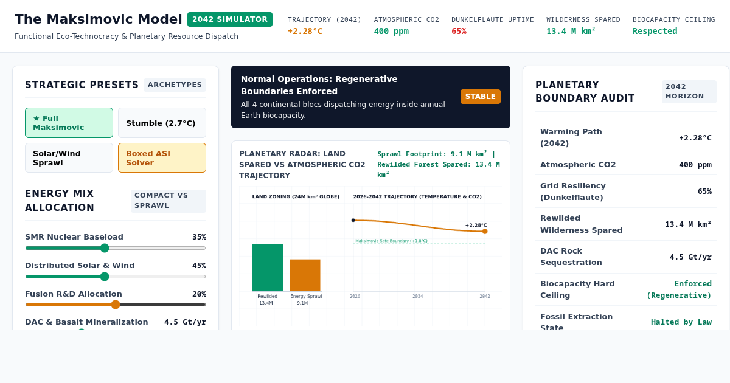This screenshot has width=730, height=383.
Task: Click the 2034 label on the chart axis
Action: coord(418,297)
